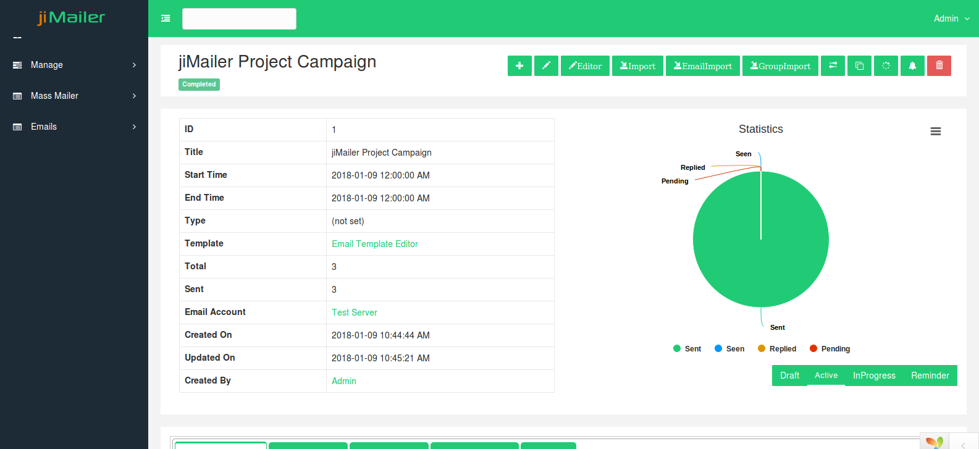Image resolution: width=979 pixels, height=449 pixels.
Task: Click the Import button
Action: (637, 65)
